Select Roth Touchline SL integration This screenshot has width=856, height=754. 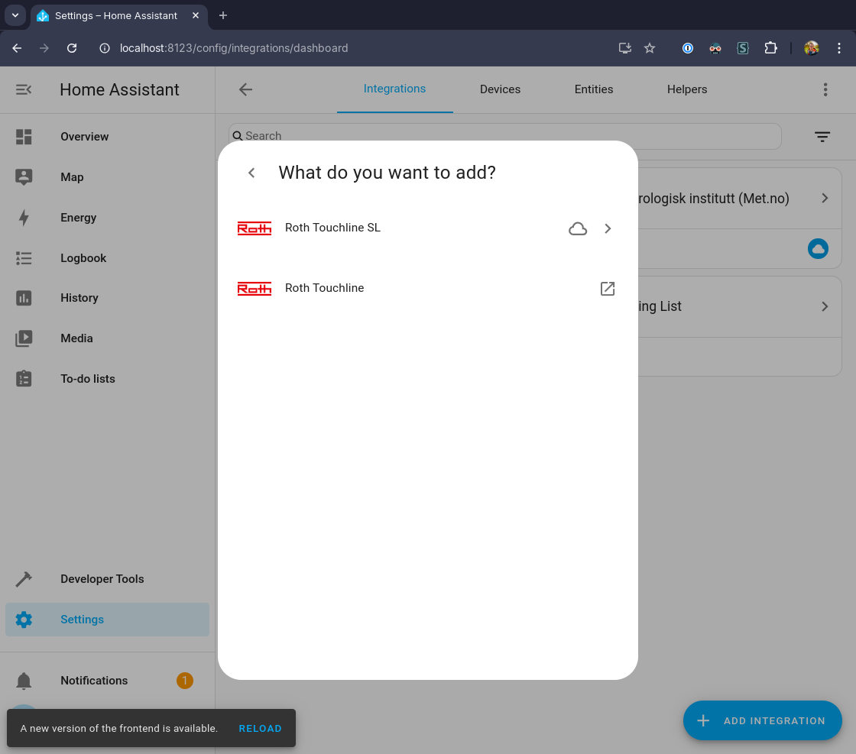332,228
